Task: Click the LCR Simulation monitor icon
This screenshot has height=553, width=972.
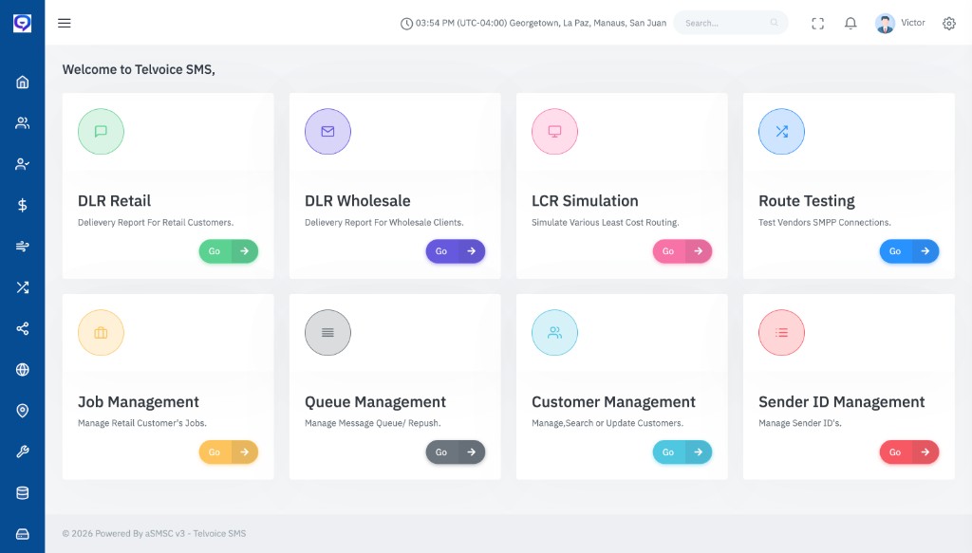Action: (554, 131)
